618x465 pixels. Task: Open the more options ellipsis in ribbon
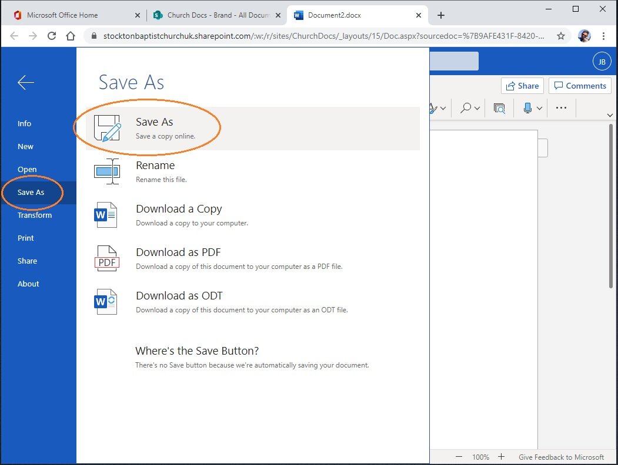point(561,108)
